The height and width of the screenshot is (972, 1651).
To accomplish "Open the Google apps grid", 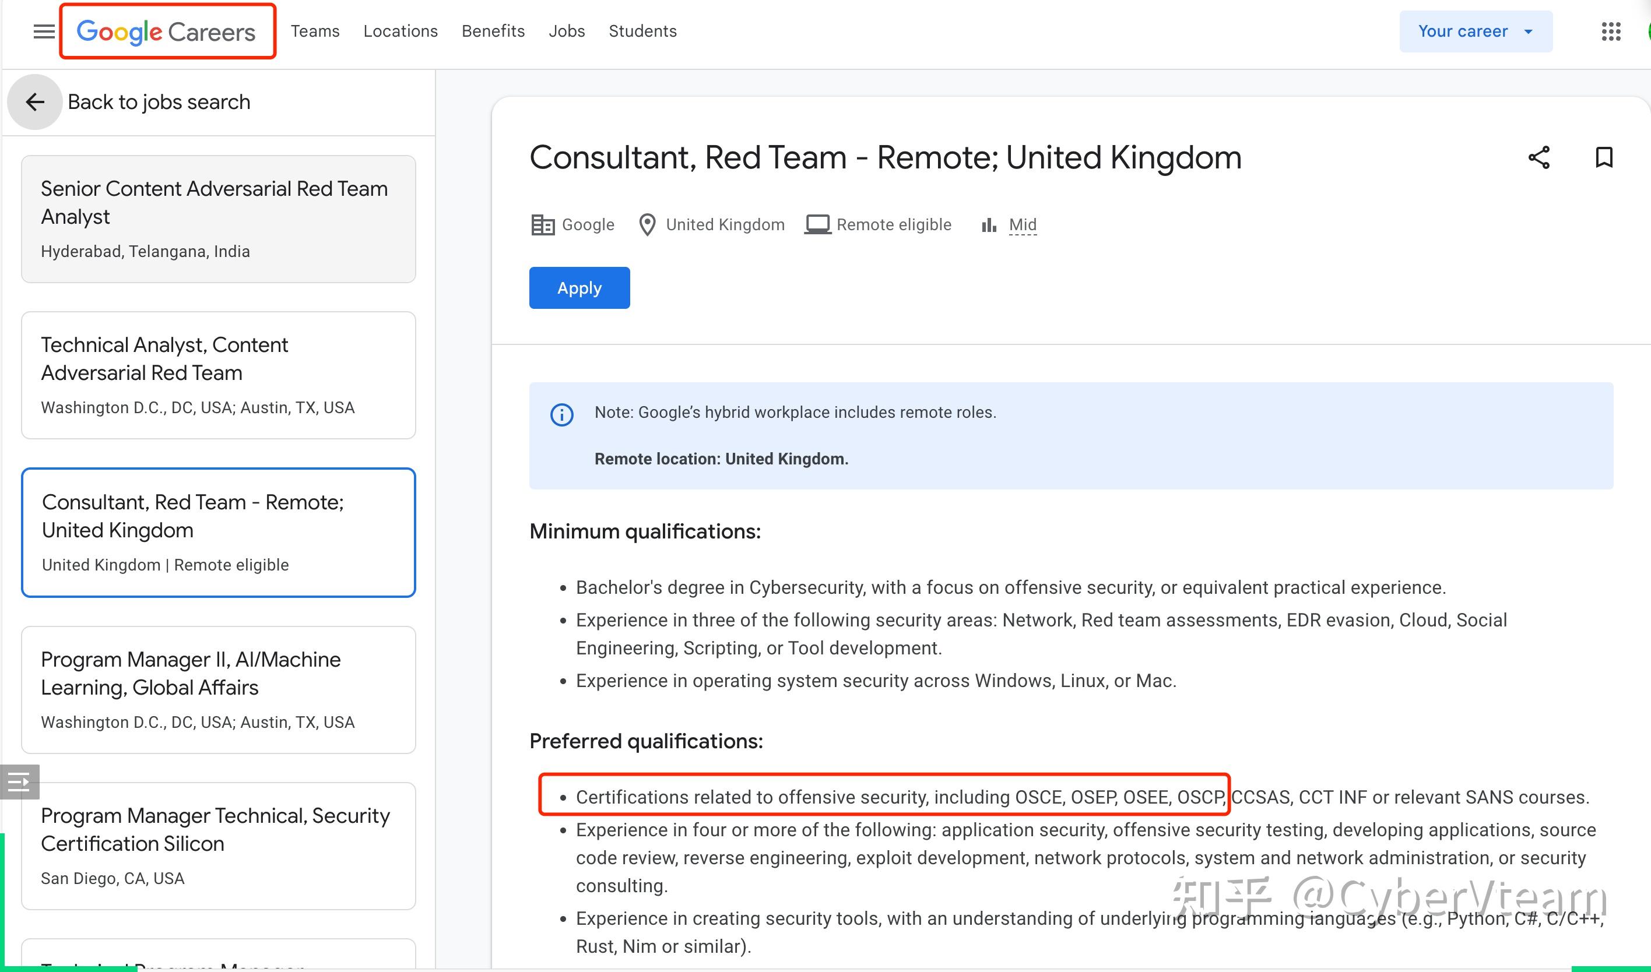I will [x=1610, y=31].
